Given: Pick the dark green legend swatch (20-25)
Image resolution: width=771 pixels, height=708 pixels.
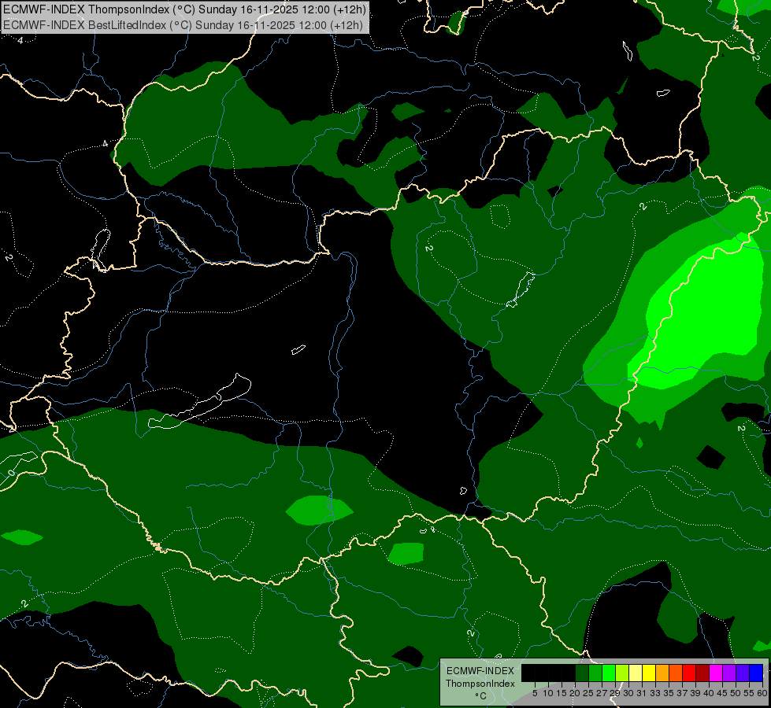Looking at the screenshot, I should click(582, 673).
